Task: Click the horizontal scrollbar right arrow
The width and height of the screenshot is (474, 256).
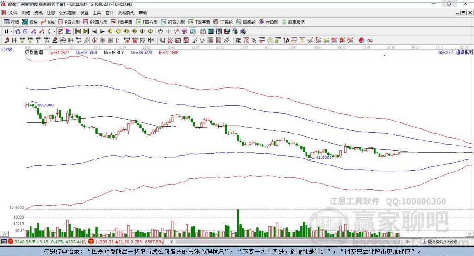Action: coord(407,242)
